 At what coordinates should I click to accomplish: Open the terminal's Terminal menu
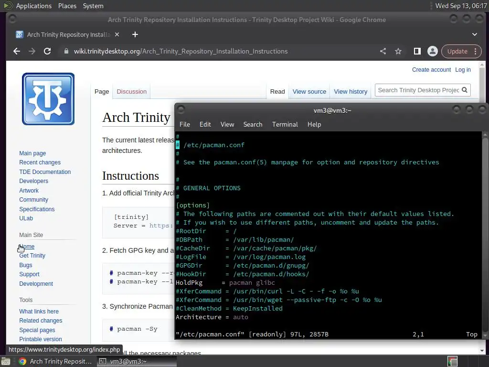[x=285, y=124]
